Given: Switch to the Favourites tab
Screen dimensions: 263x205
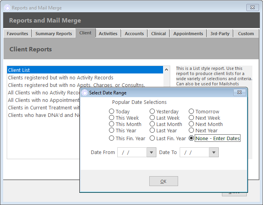Looking at the screenshot, I should coord(17,34).
